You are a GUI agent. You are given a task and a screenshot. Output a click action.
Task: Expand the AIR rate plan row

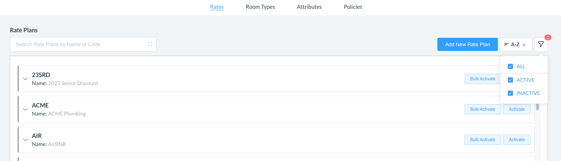25,140
